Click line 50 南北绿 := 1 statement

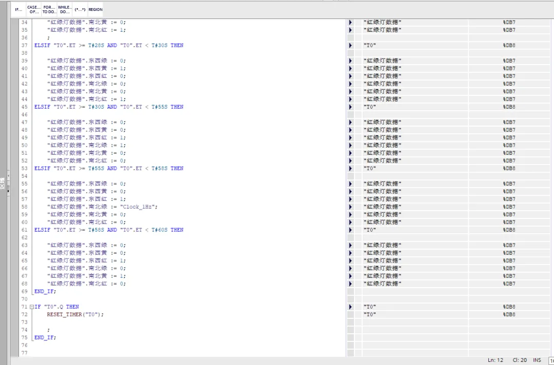(x=86, y=146)
